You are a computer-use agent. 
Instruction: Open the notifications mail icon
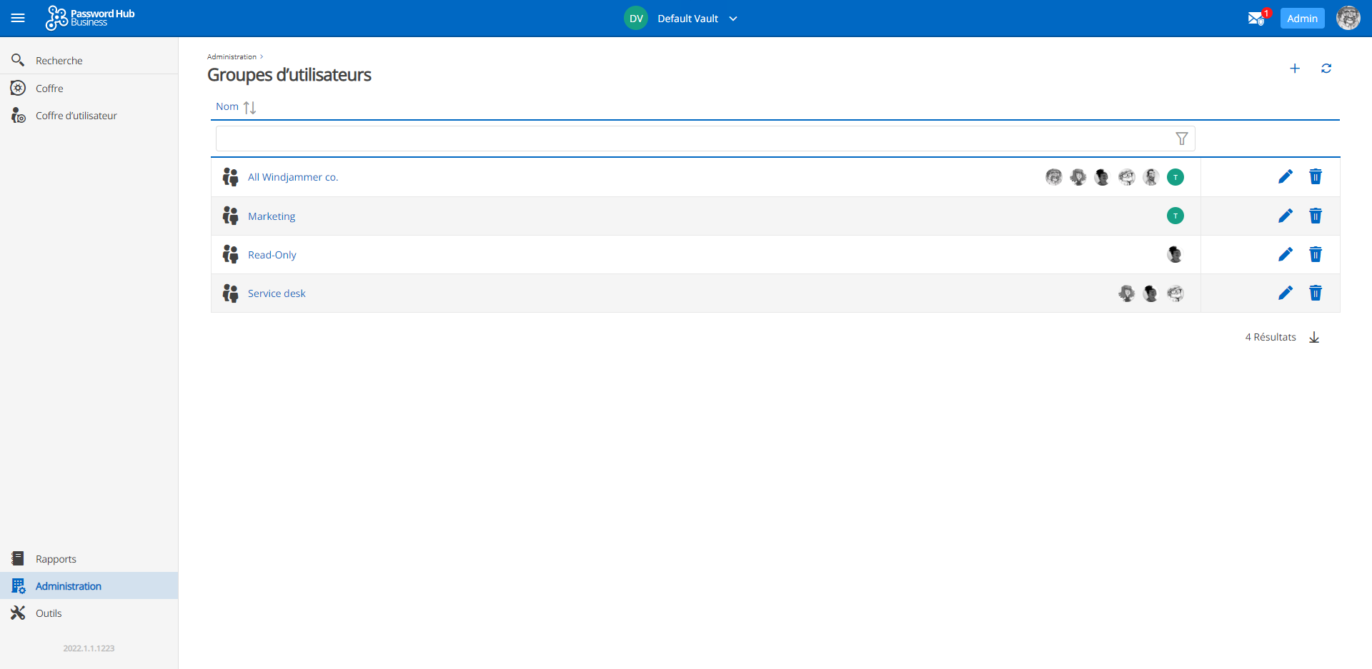1256,19
